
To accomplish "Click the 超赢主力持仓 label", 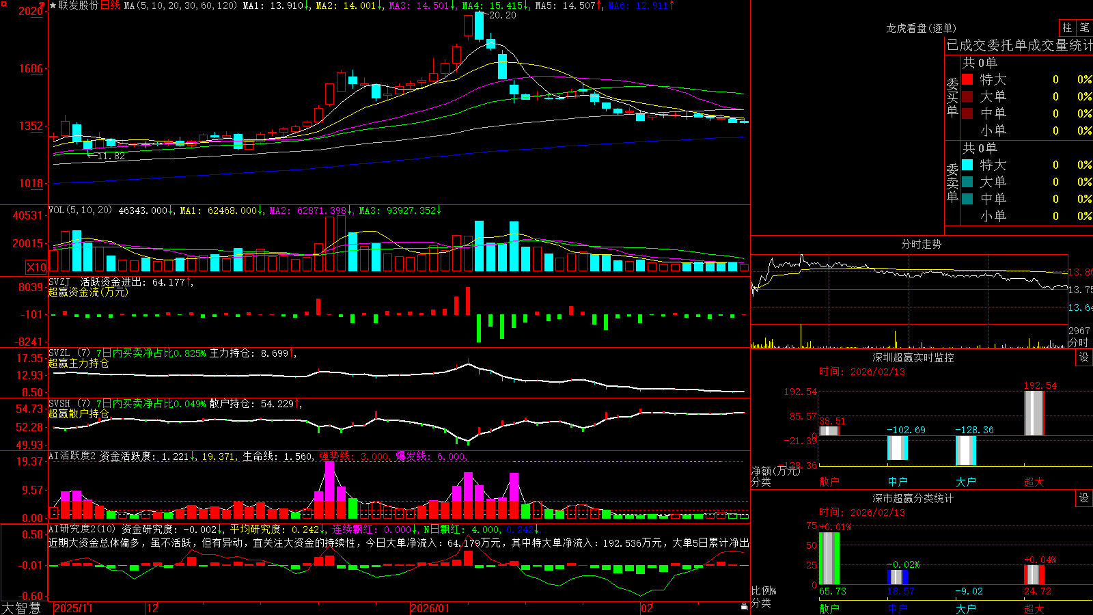I will point(79,363).
